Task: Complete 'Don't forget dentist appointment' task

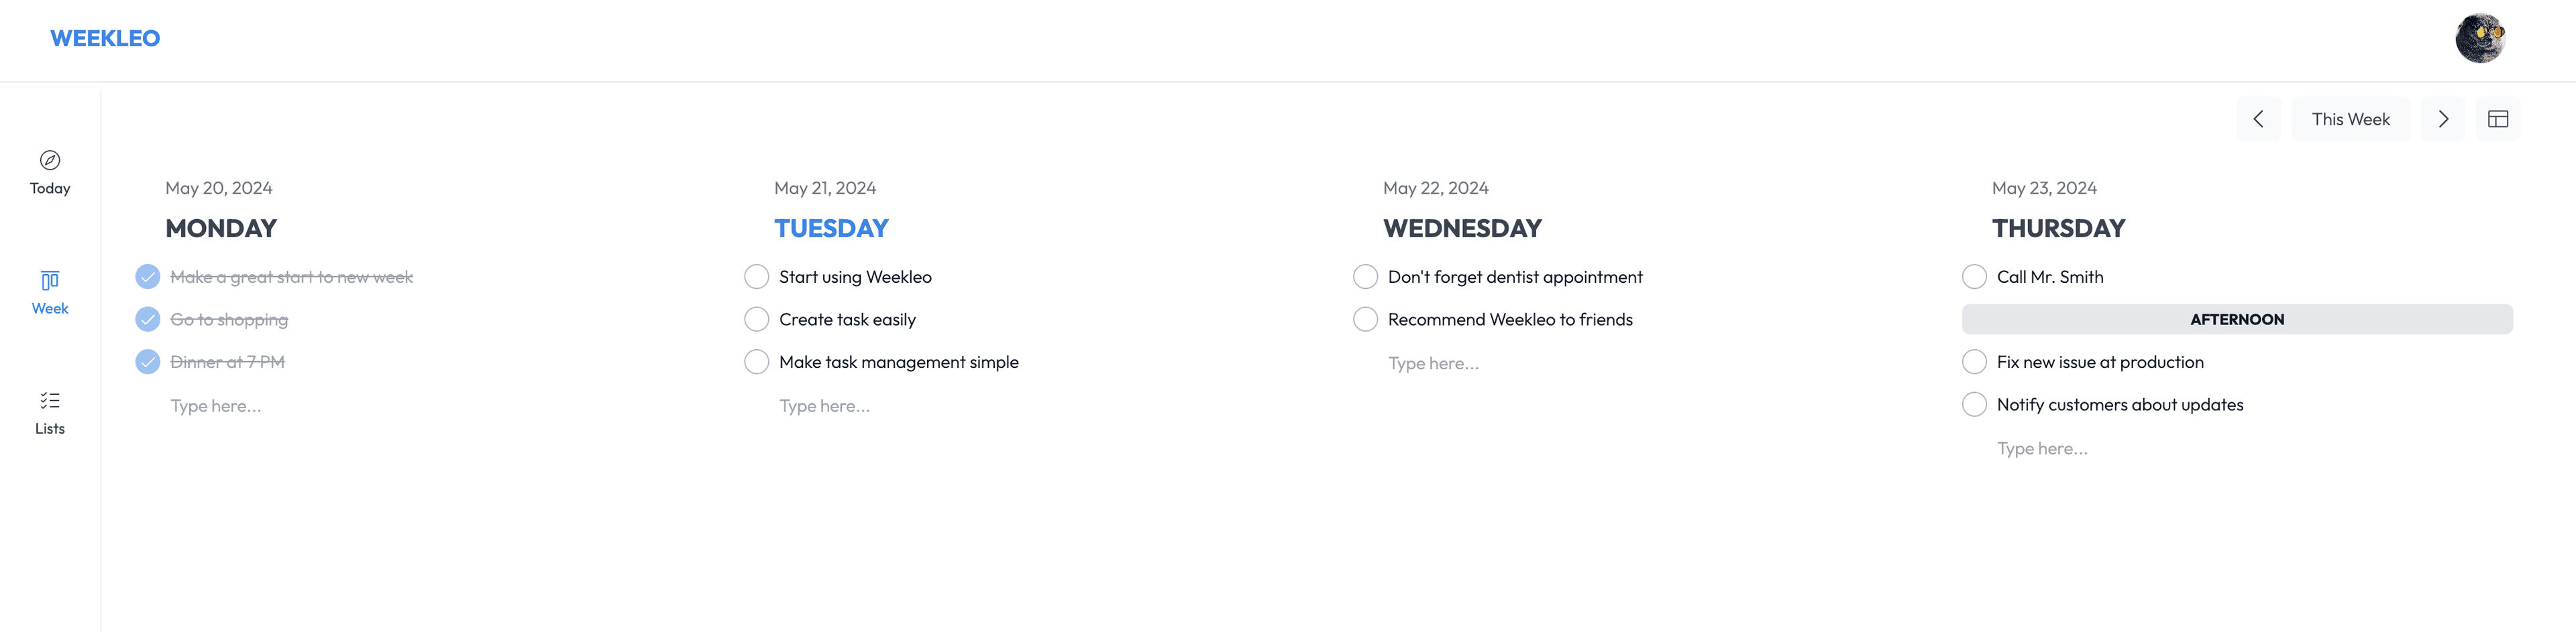Action: pyautogui.click(x=1365, y=277)
